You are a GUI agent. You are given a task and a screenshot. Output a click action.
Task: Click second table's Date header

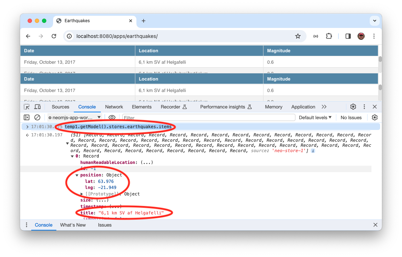point(78,79)
